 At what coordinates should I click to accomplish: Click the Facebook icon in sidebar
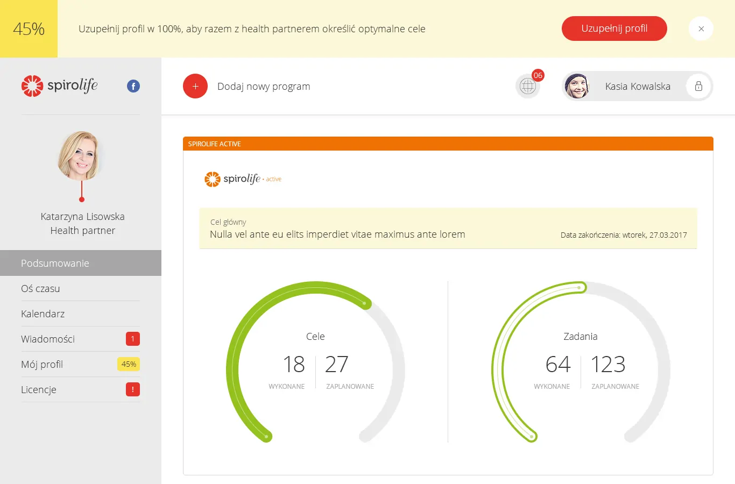(133, 86)
